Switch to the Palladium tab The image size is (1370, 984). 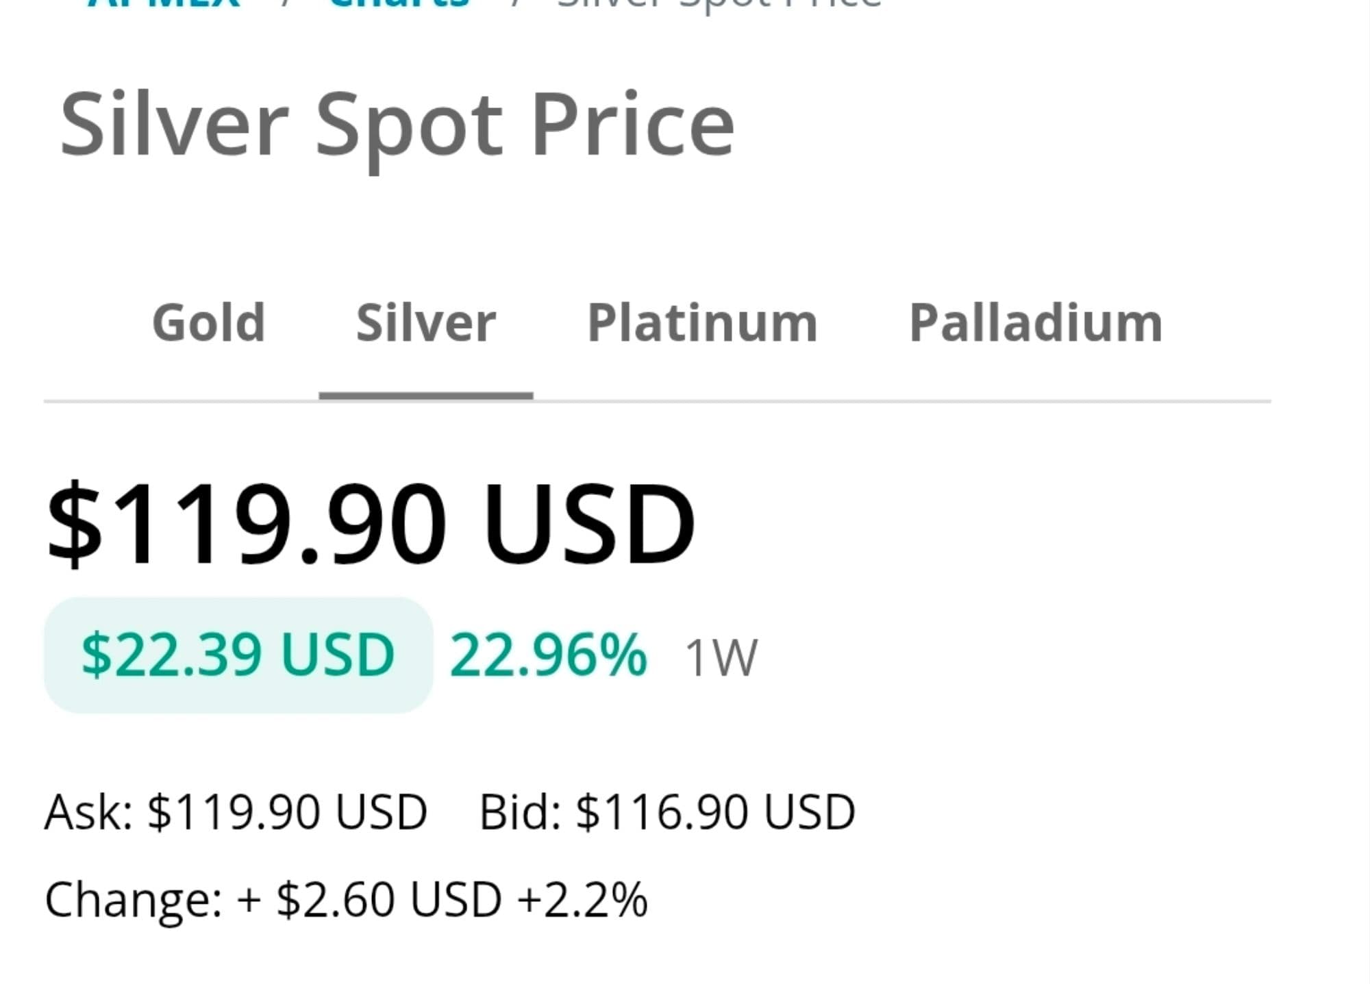(x=1035, y=323)
